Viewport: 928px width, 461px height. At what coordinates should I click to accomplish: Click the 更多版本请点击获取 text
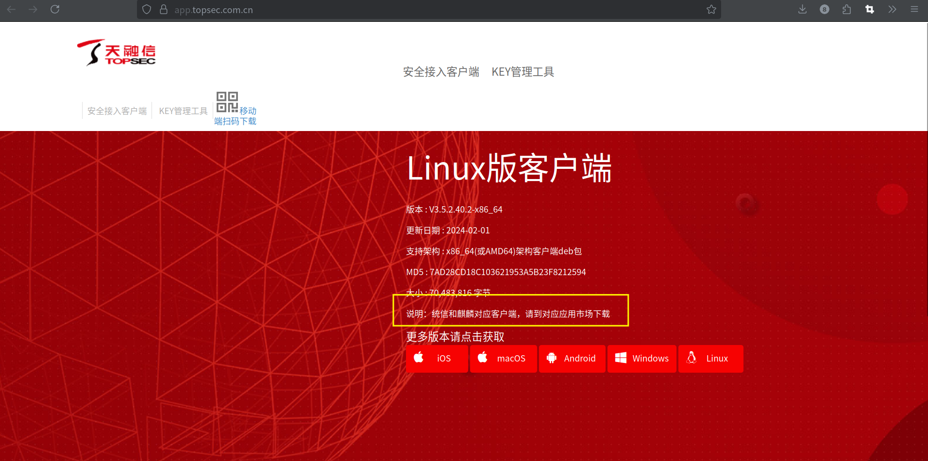[x=455, y=337]
